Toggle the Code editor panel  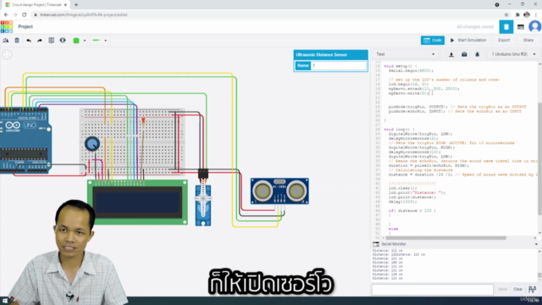[433, 40]
